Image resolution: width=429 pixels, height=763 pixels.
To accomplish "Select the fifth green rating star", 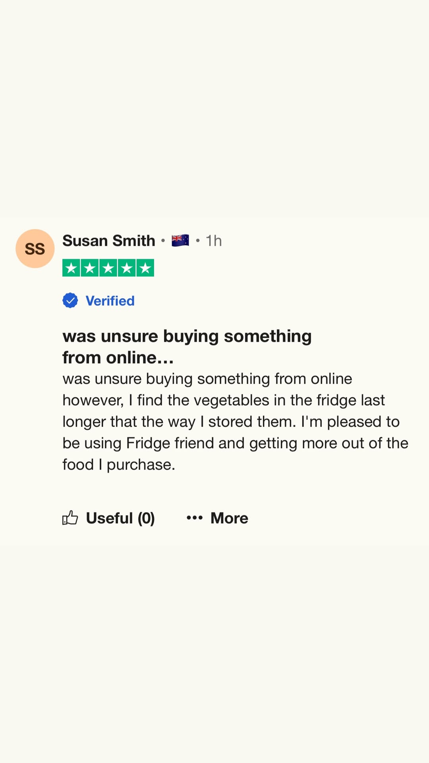I will (145, 268).
